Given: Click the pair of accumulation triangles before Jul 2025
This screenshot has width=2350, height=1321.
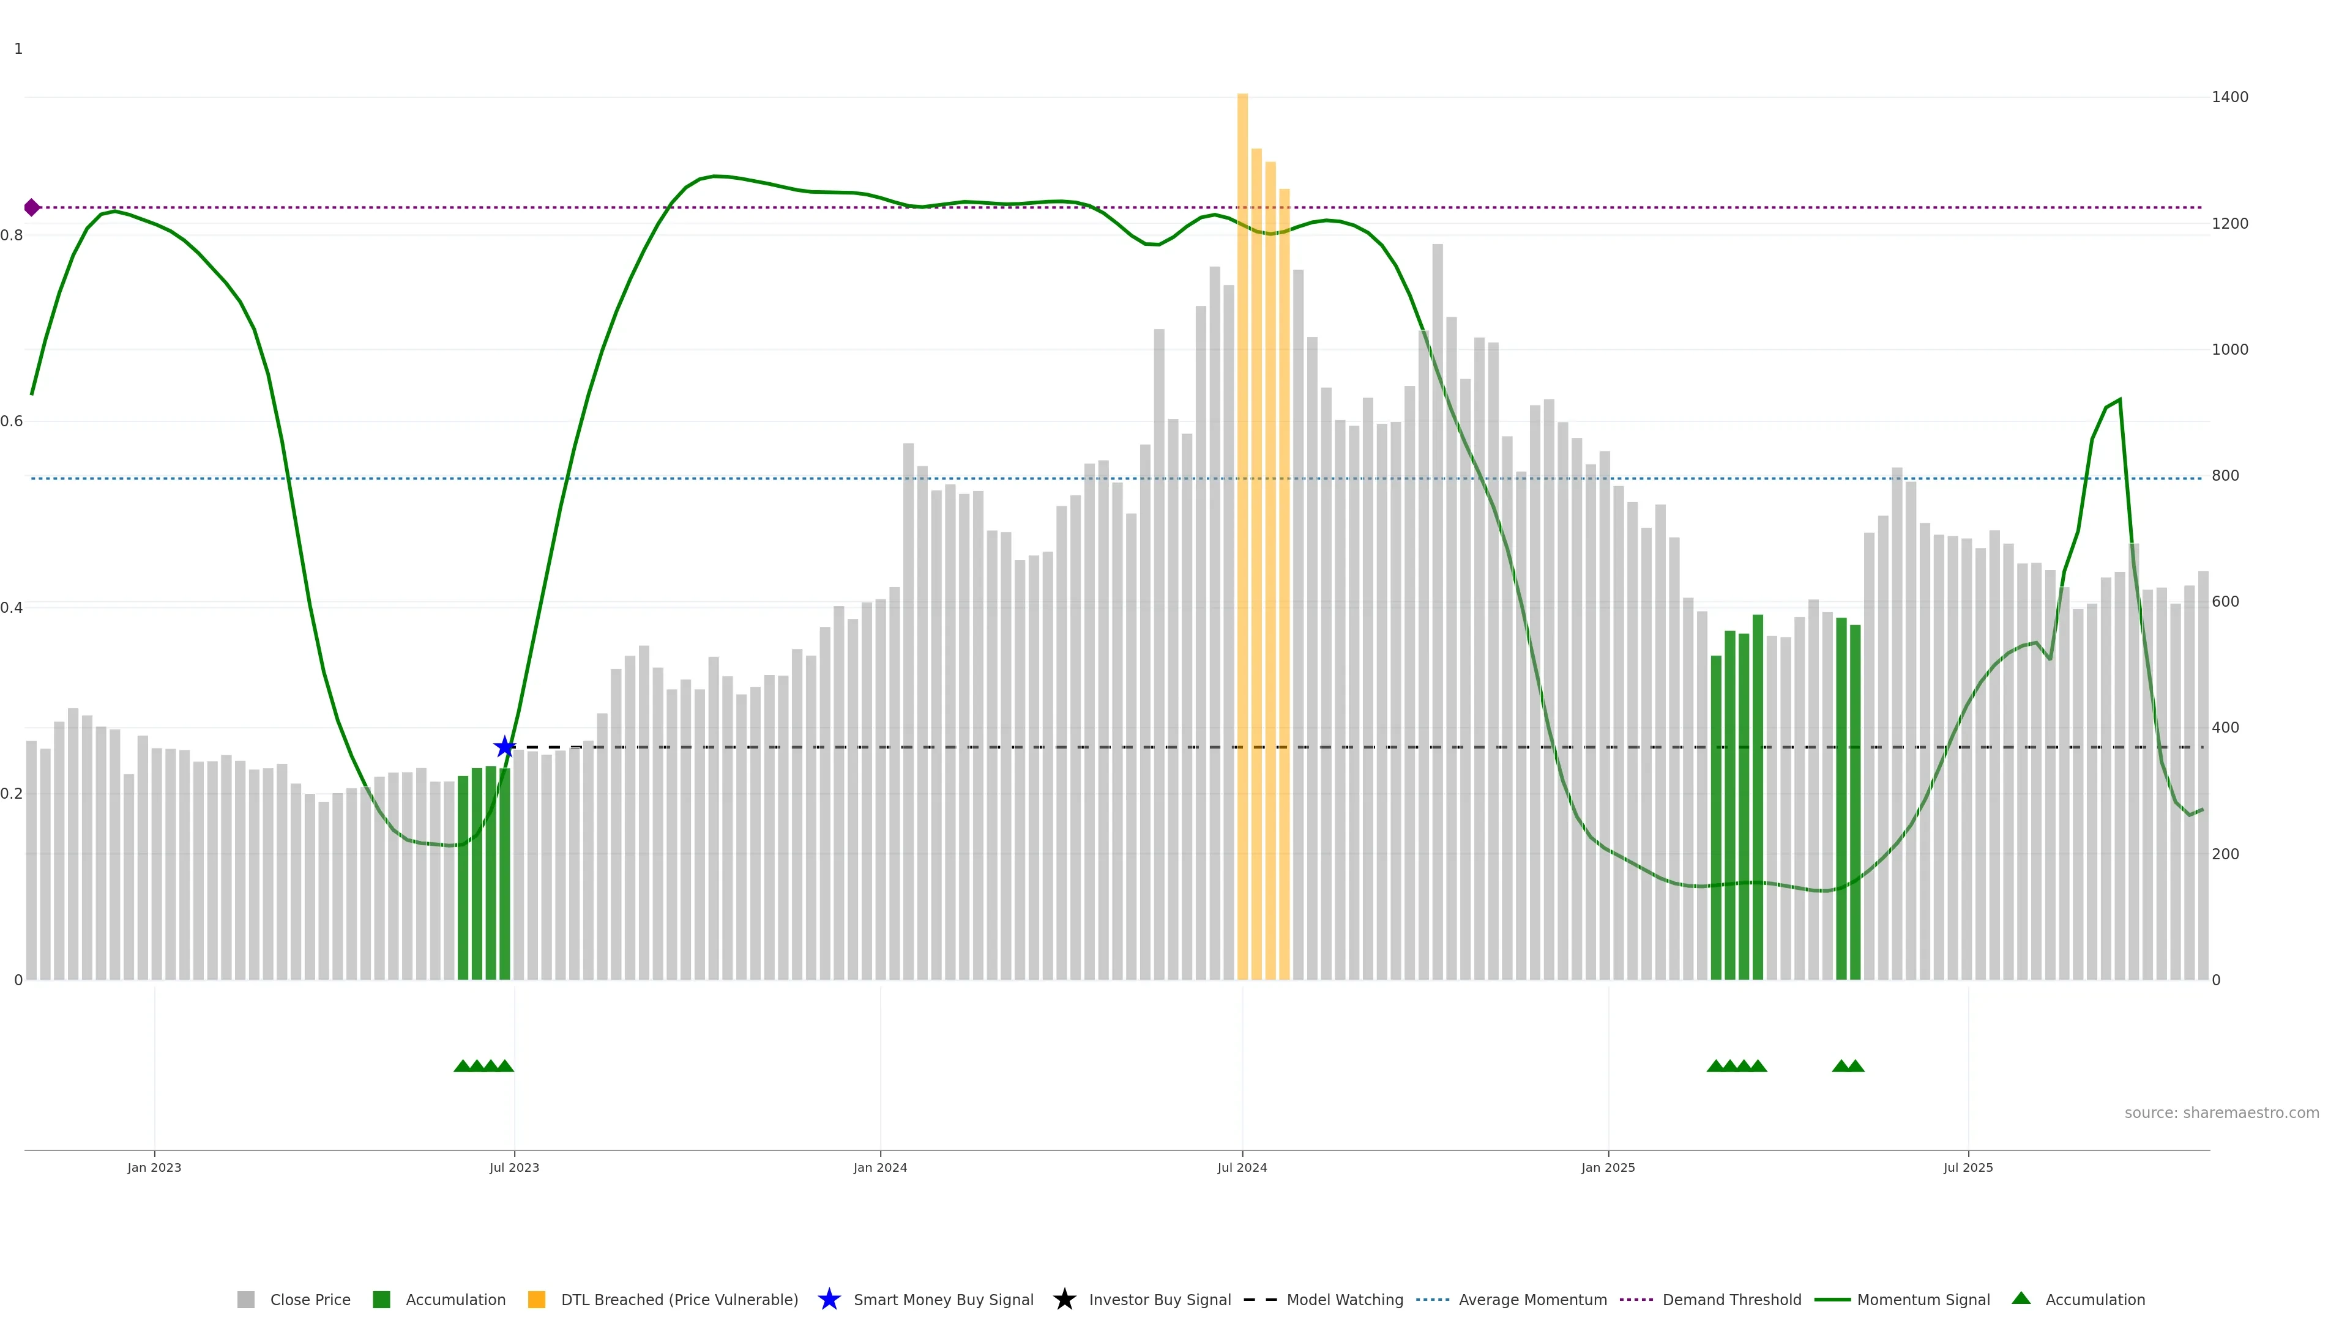Looking at the screenshot, I should (x=1848, y=1066).
